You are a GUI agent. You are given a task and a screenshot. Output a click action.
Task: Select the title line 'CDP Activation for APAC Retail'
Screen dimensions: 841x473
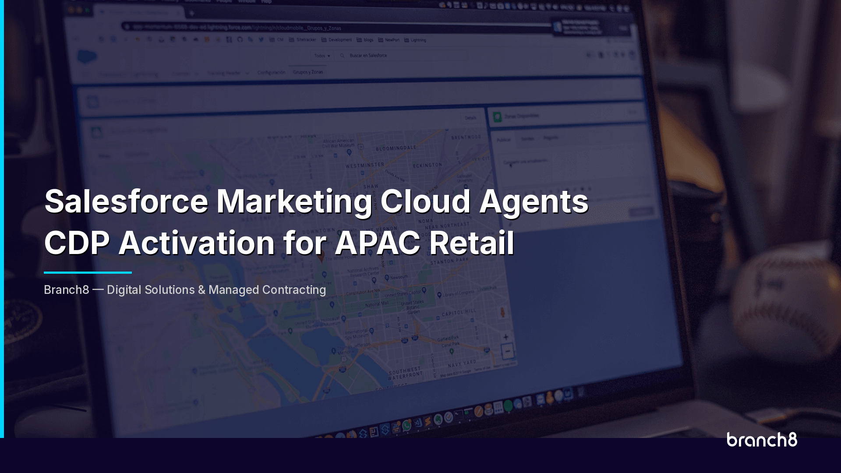[x=279, y=243]
